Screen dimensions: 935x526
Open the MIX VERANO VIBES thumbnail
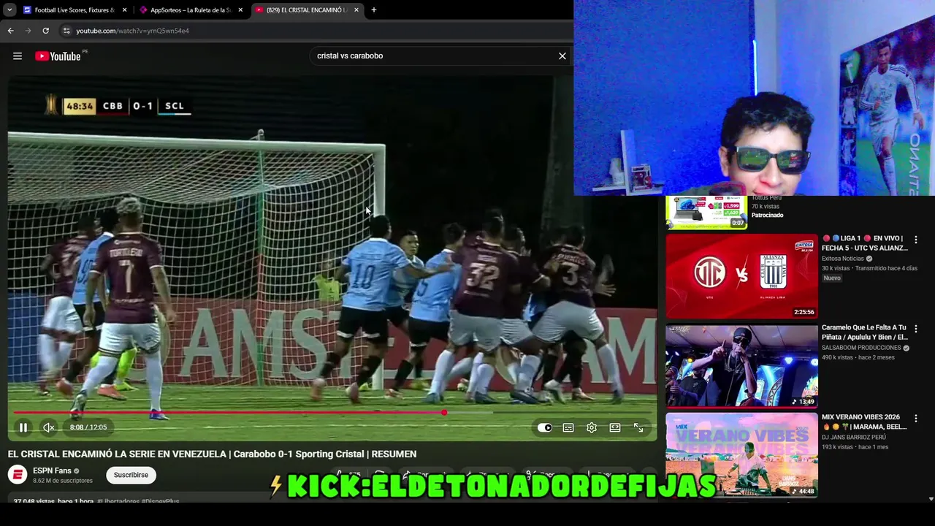tap(741, 455)
